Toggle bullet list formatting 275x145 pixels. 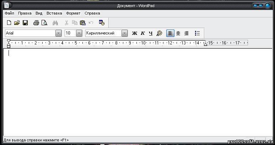197,33
